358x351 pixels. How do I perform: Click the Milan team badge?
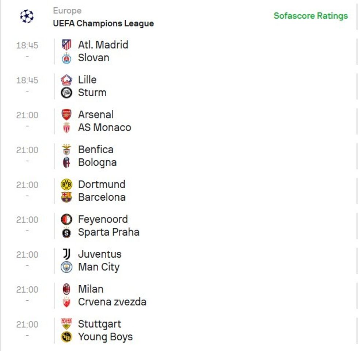(x=67, y=288)
